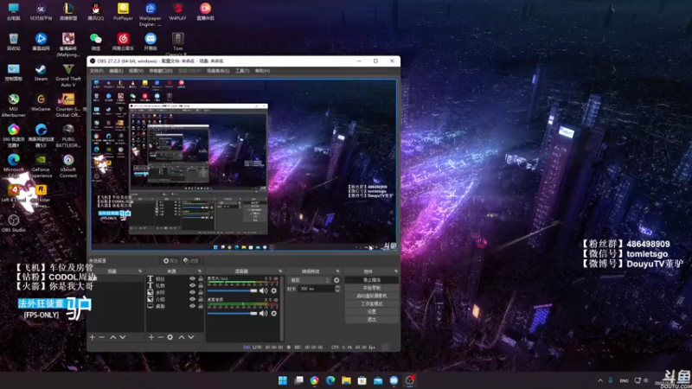Pop out Scene Transitions dock header icon
This screenshot has height=389, width=692.
click(337, 271)
